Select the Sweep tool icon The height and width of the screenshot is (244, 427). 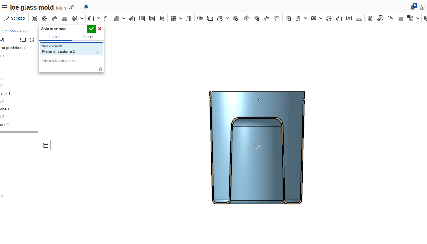click(54, 18)
